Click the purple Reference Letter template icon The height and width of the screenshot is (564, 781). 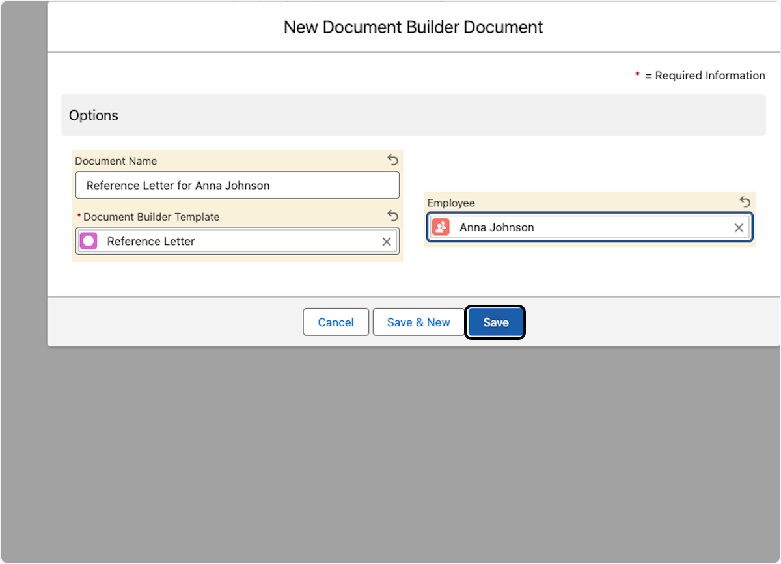89,242
